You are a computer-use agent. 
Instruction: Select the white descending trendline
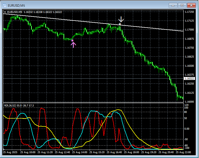[93, 22]
